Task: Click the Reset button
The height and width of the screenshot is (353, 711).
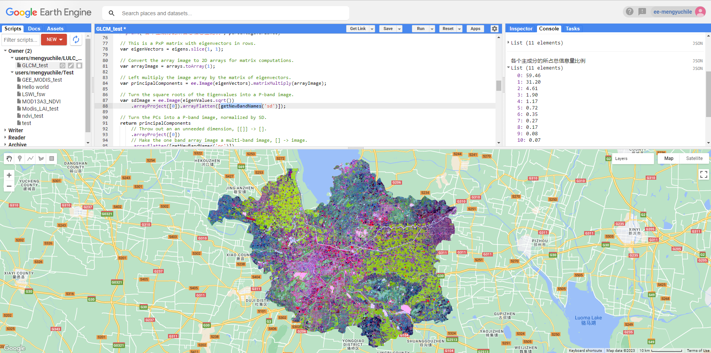Action: [448, 29]
